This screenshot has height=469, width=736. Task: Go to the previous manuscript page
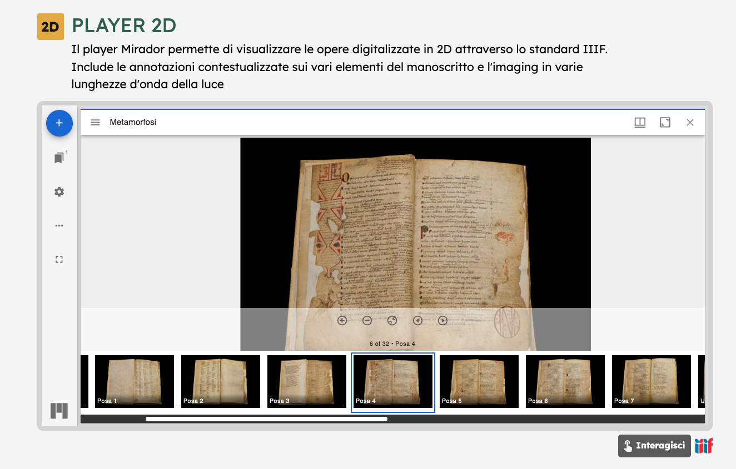click(417, 320)
